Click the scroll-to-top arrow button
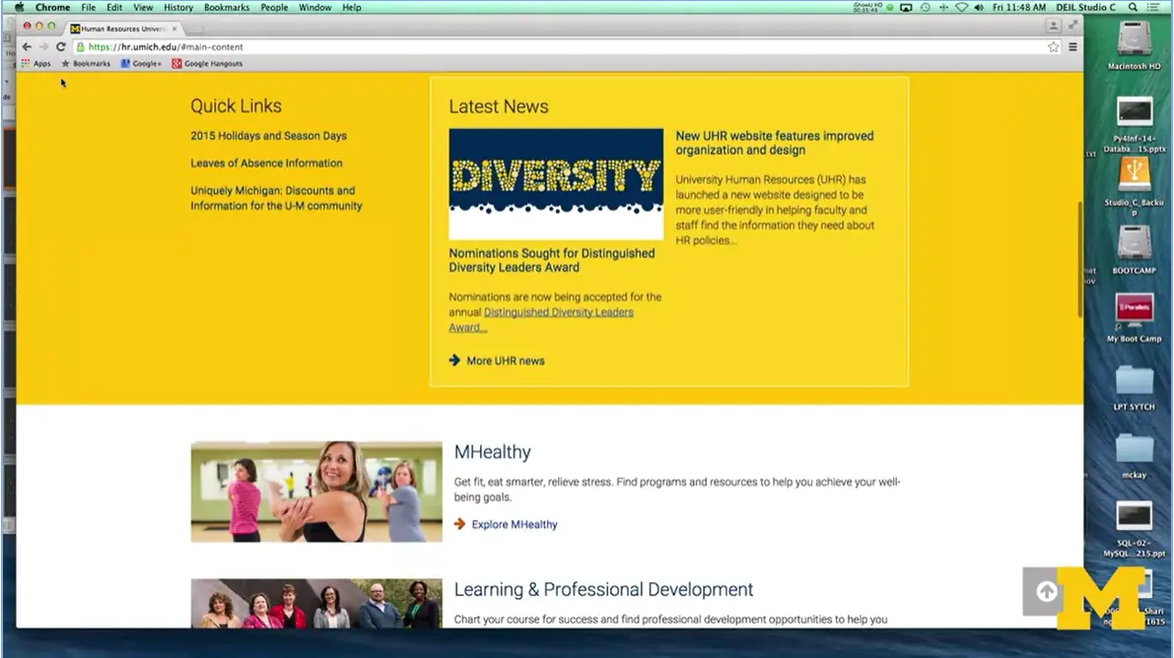The height and width of the screenshot is (658, 1174). tap(1046, 591)
